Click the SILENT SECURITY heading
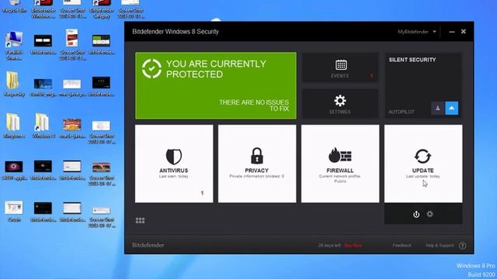Viewport: 497px width, 279px height. tap(412, 60)
